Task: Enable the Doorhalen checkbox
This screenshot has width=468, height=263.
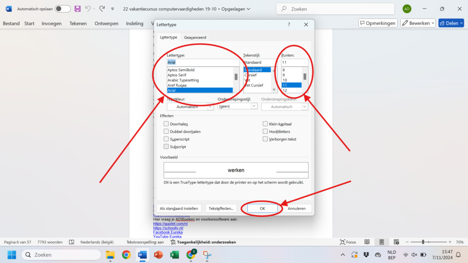Action: 166,124
